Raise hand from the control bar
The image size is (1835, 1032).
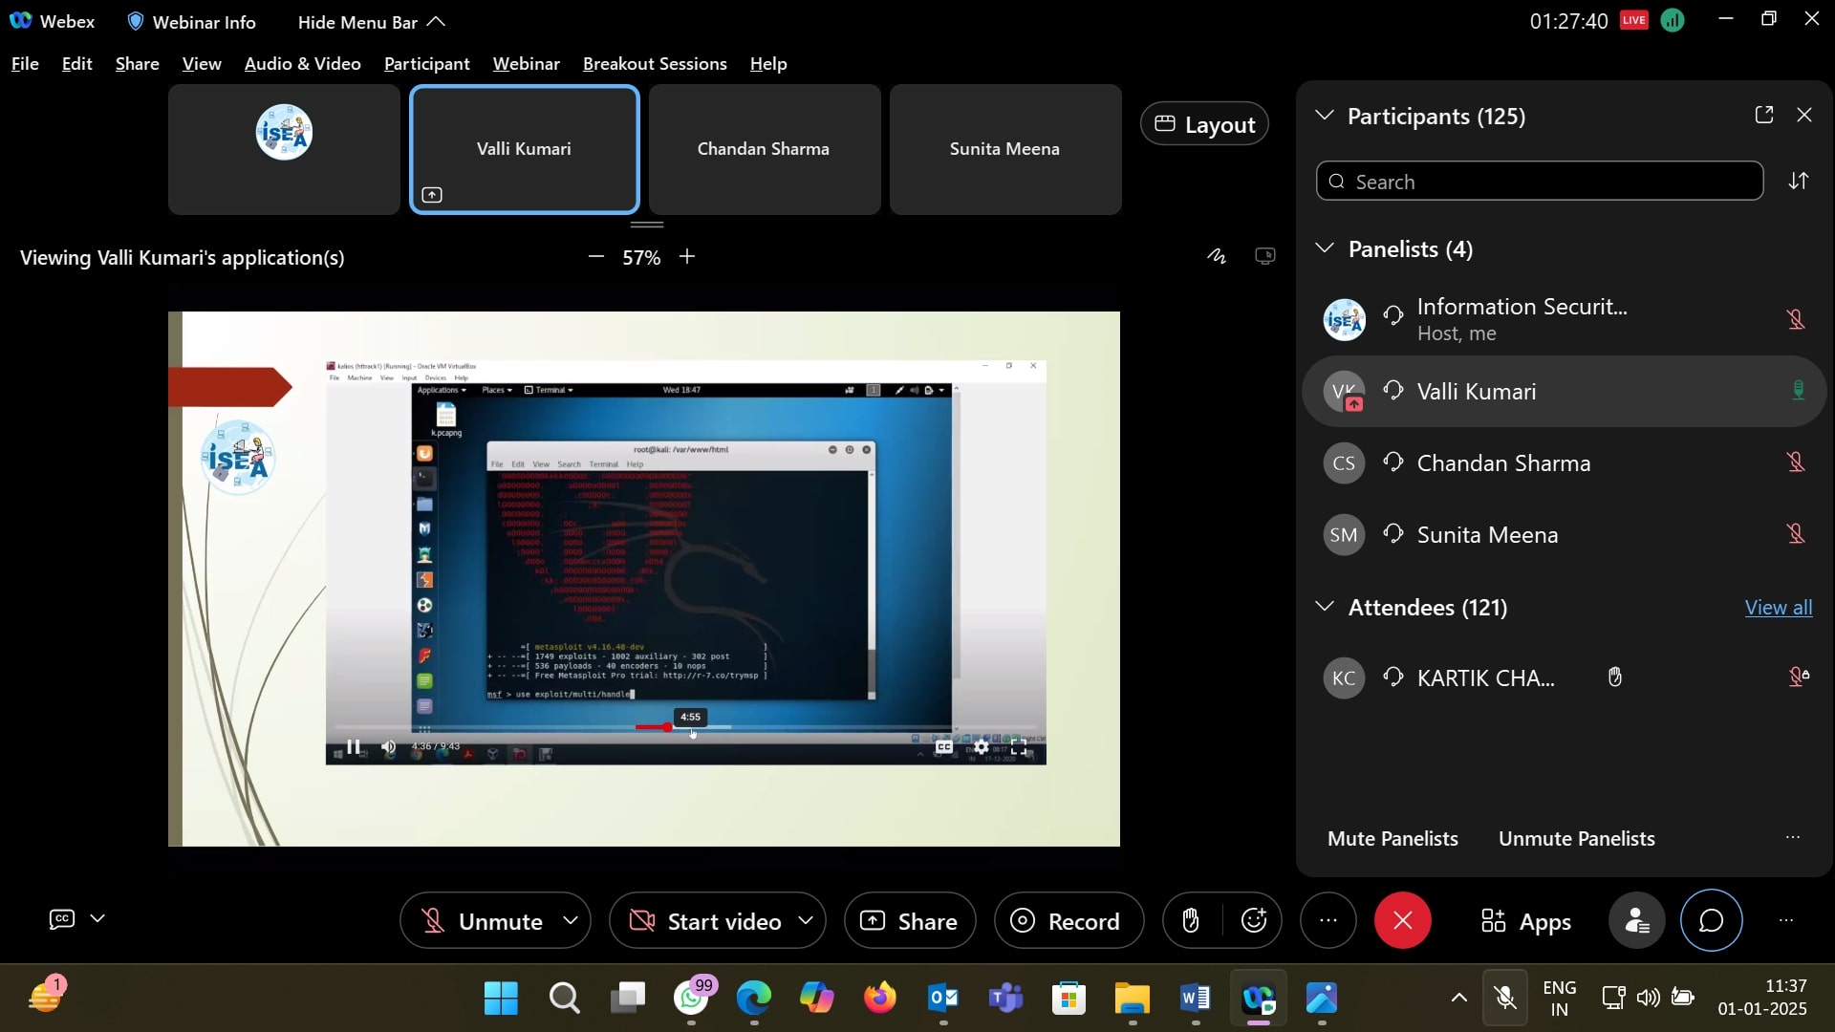coord(1191,921)
